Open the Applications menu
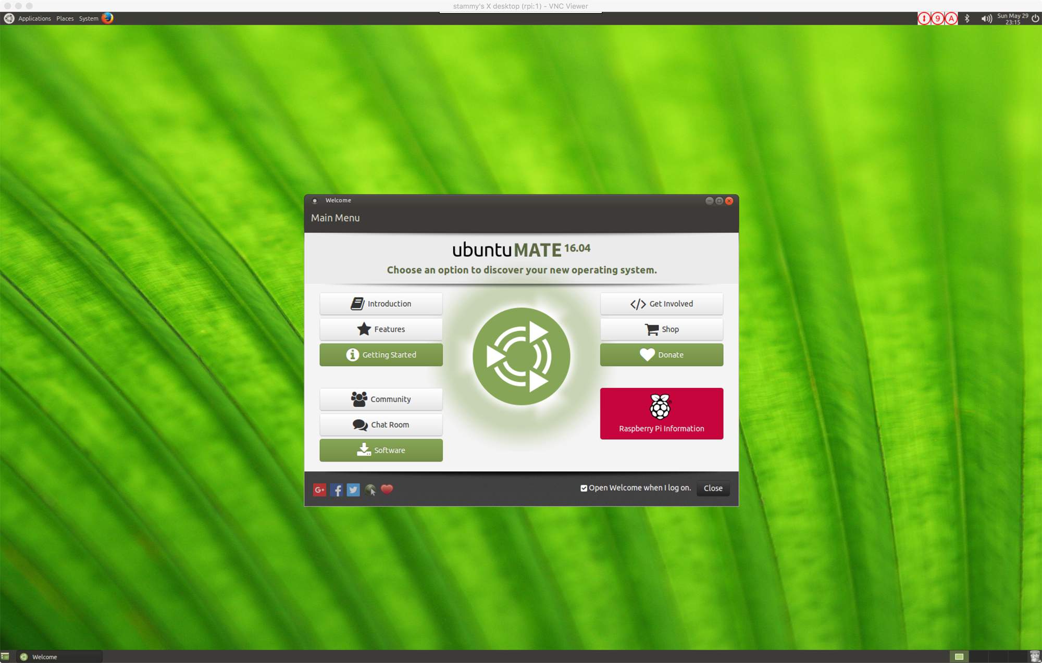 click(x=34, y=19)
